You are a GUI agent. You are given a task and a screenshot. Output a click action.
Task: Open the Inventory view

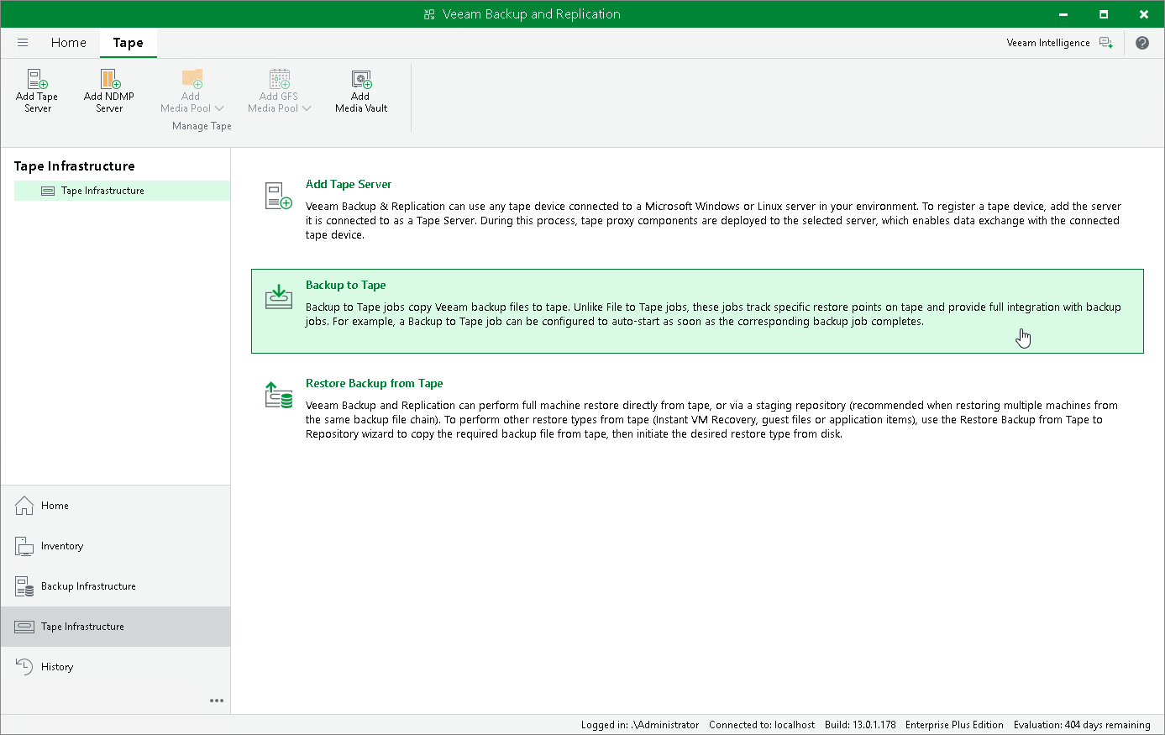click(x=115, y=546)
